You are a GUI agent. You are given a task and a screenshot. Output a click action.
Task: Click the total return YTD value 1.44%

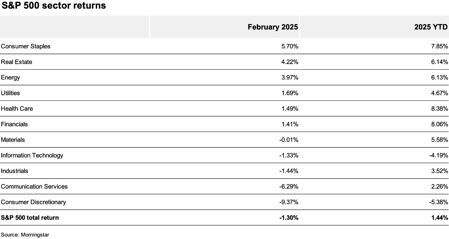[x=439, y=218]
